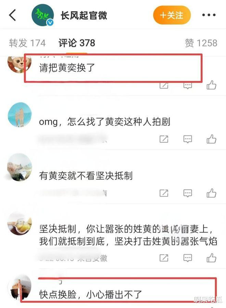226x308 pixels.
Task: Repost the 有黄奕就不看坚决抵制 comment
Action: coord(164,193)
